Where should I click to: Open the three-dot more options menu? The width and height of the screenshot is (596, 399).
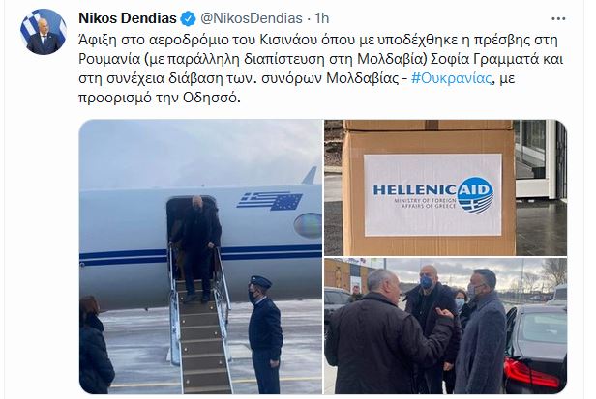click(x=558, y=18)
